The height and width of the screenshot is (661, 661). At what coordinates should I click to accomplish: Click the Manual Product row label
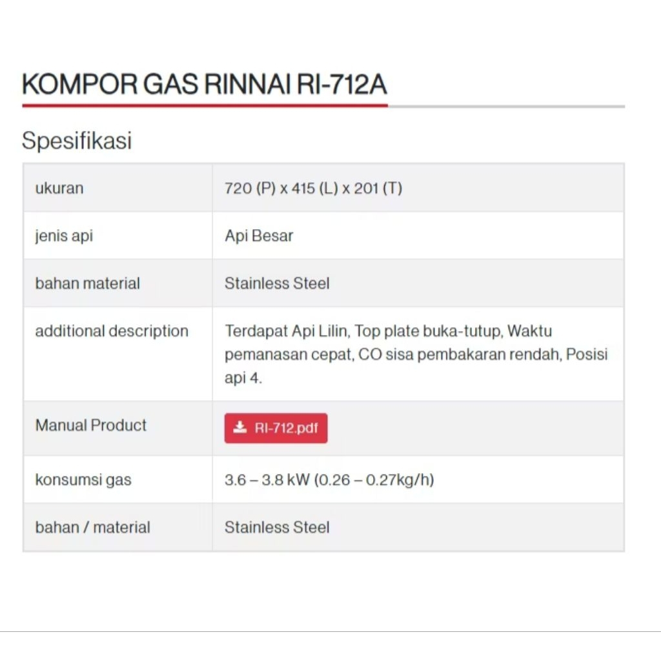tap(91, 425)
